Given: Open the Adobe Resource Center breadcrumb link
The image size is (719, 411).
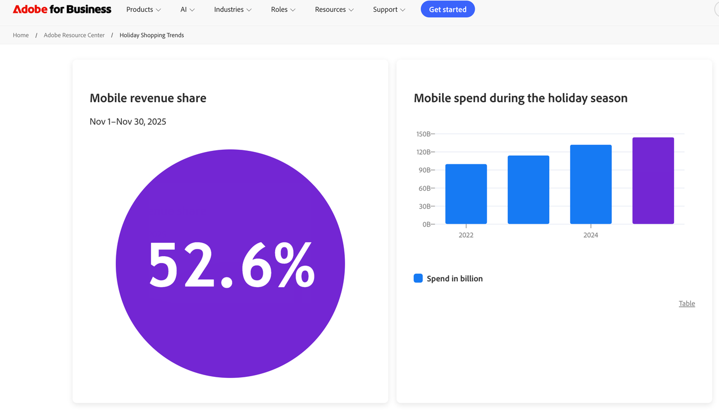Looking at the screenshot, I should click(x=74, y=35).
